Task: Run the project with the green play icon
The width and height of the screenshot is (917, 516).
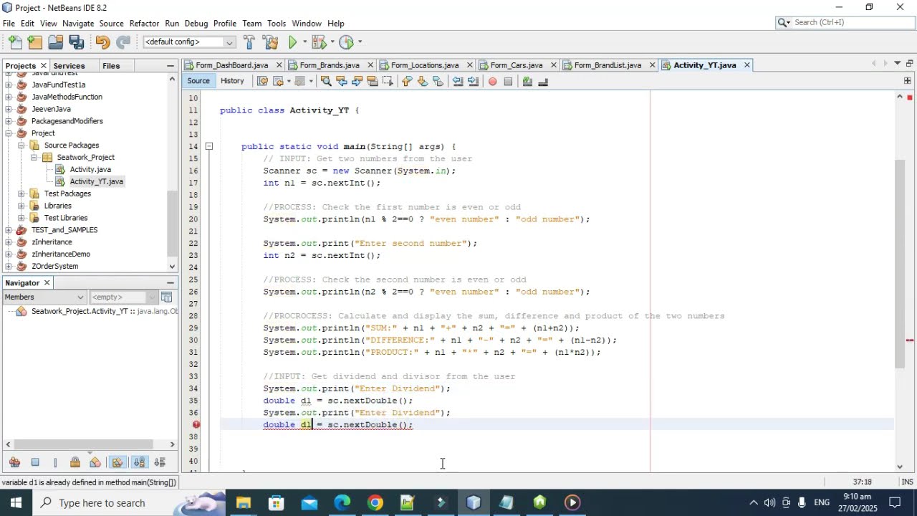Action: coord(293,42)
